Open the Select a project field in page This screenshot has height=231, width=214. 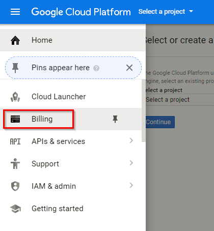[180, 100]
